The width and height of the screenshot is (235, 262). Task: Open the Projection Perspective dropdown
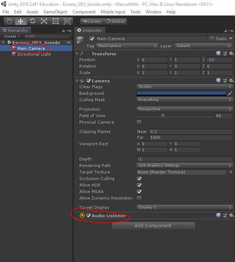coord(185,109)
